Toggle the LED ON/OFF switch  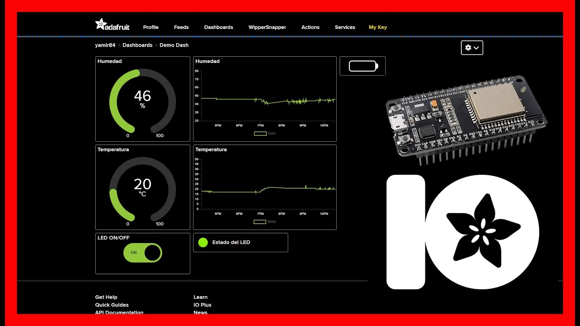pyautogui.click(x=143, y=253)
